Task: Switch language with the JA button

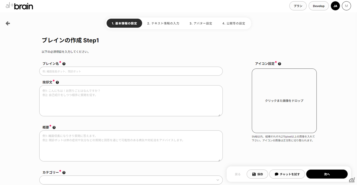Action: pos(335,6)
